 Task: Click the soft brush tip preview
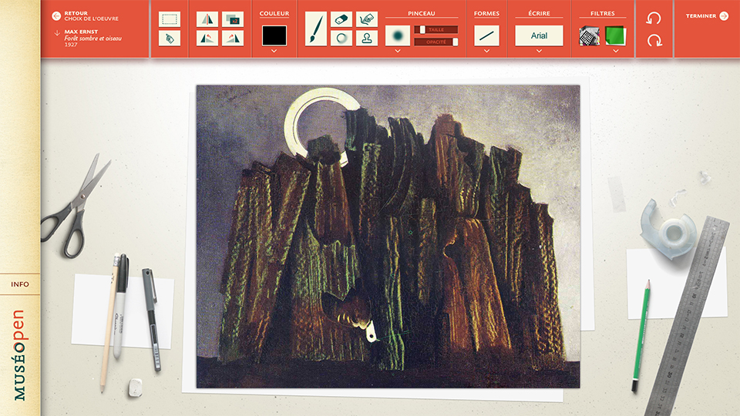pos(398,35)
